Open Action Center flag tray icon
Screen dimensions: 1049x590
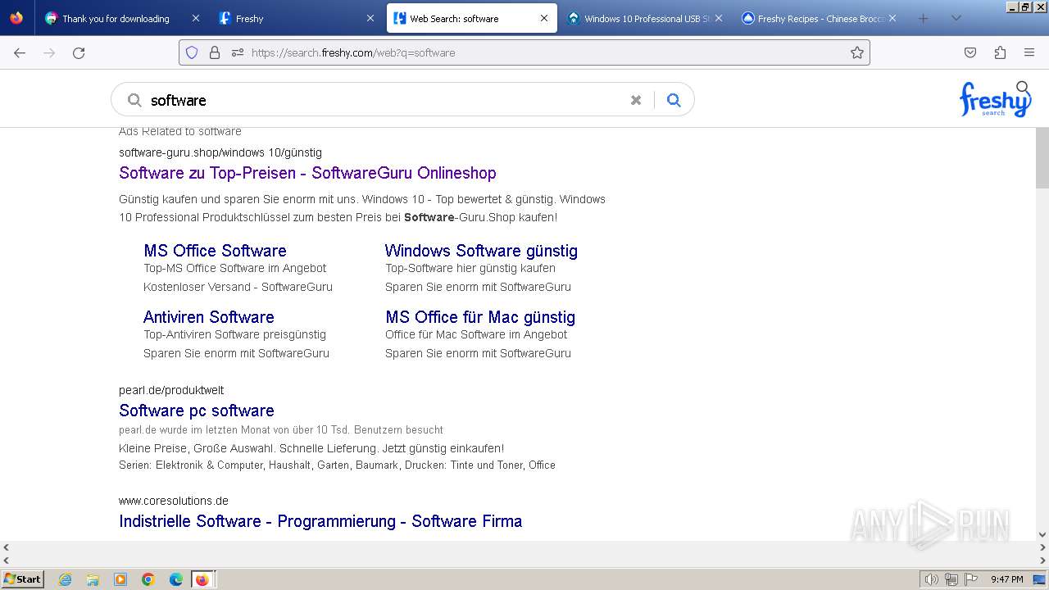coord(970,579)
